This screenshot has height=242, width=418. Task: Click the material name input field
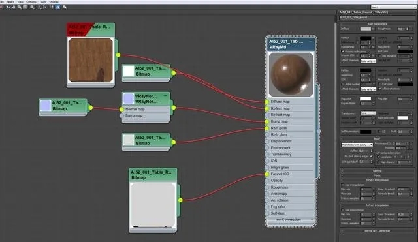[x=377, y=18]
